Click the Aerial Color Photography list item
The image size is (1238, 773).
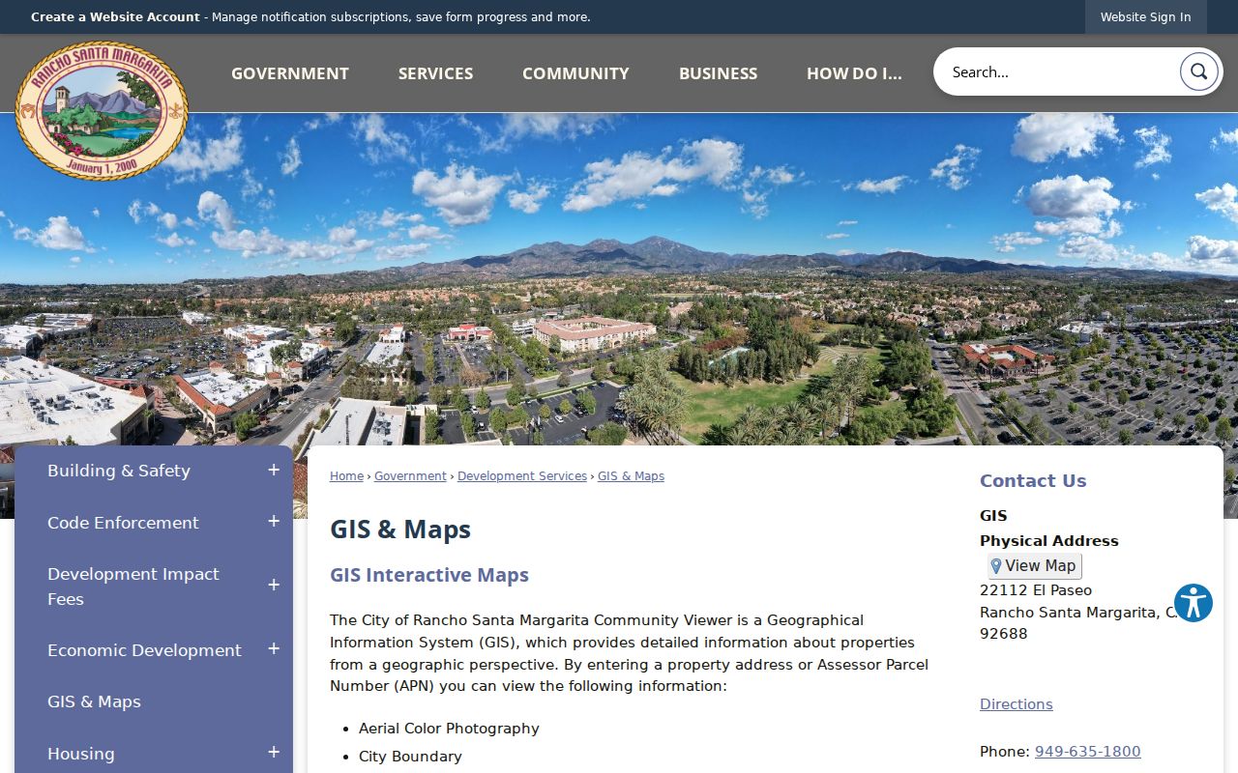click(x=449, y=729)
